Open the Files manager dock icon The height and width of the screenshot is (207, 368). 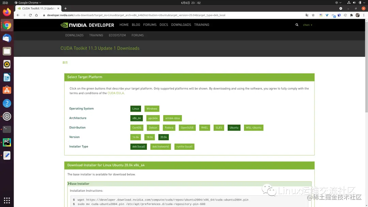click(7, 51)
